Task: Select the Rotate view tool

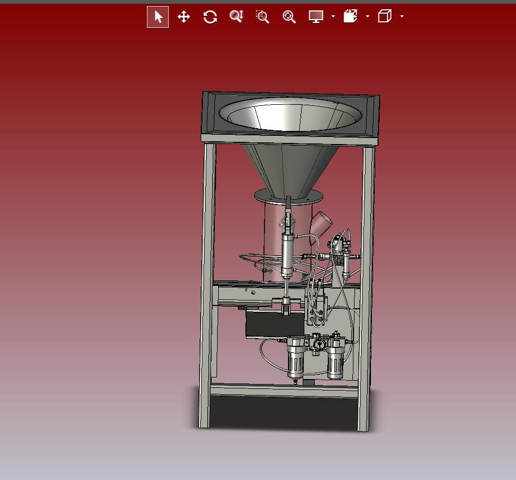Action: point(210,17)
